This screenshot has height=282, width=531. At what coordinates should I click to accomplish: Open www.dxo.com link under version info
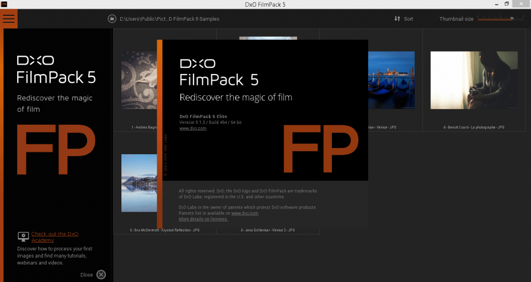click(x=193, y=128)
